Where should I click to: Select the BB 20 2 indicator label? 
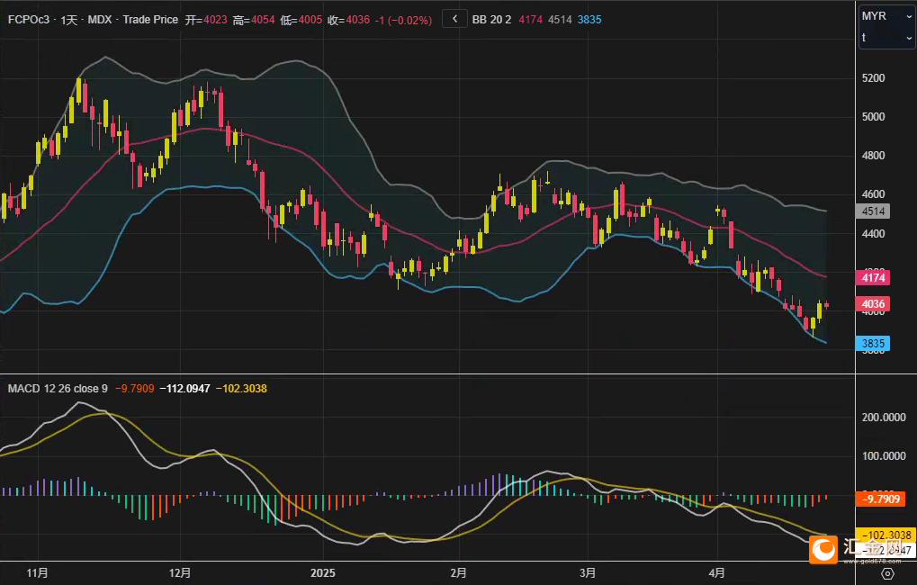pyautogui.click(x=491, y=19)
